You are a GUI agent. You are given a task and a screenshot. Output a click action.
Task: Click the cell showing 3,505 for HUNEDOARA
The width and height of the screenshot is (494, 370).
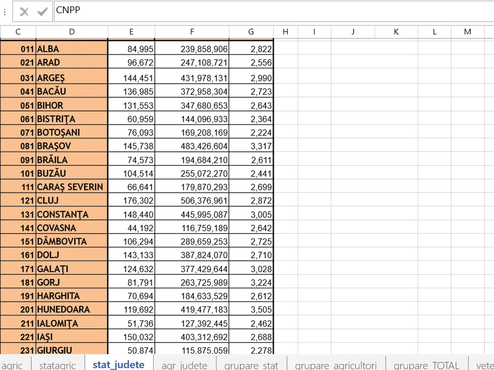pos(251,310)
